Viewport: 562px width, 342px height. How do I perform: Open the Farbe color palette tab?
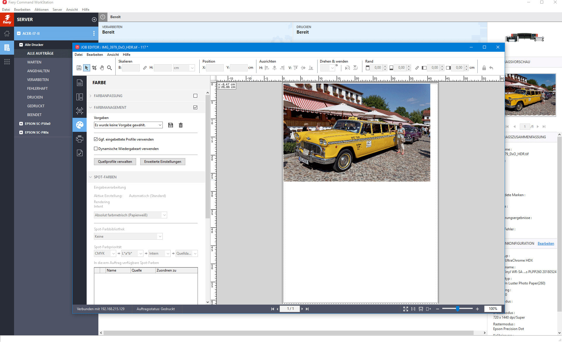click(80, 125)
